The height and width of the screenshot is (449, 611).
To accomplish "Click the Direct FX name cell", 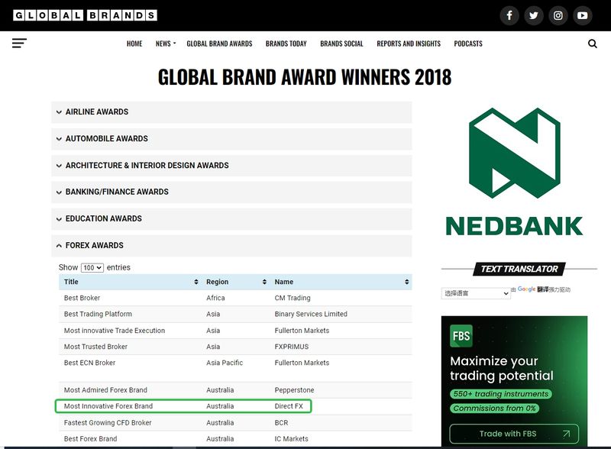I will click(x=289, y=406).
